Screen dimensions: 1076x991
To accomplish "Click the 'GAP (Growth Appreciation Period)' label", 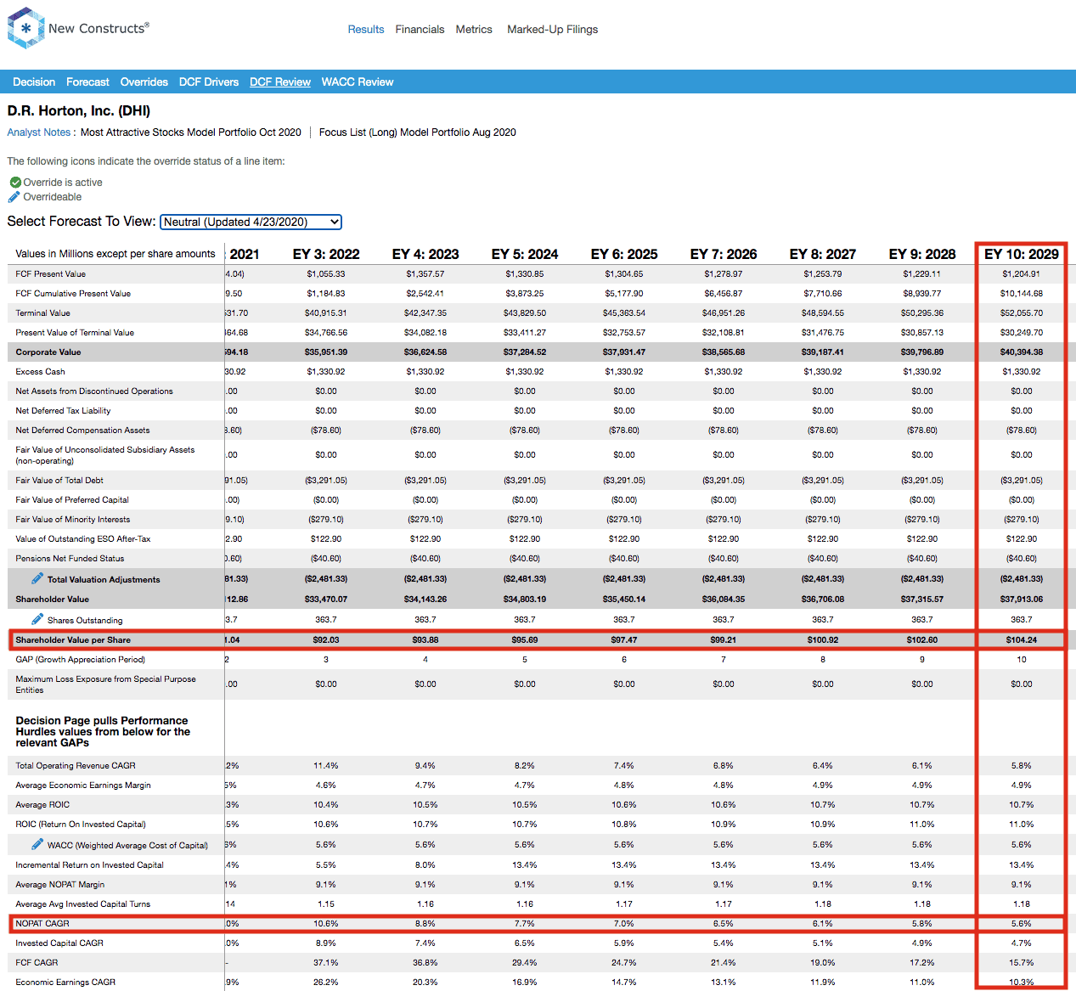I will [x=80, y=660].
